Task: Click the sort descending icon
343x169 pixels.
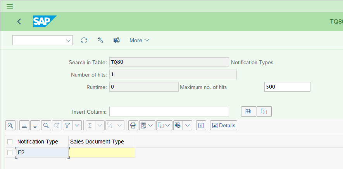Action: (35, 125)
